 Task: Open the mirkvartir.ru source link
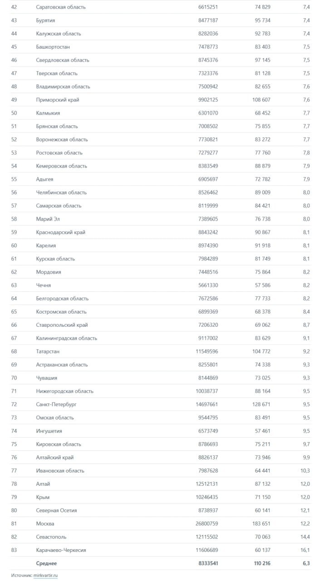[x=46, y=575]
